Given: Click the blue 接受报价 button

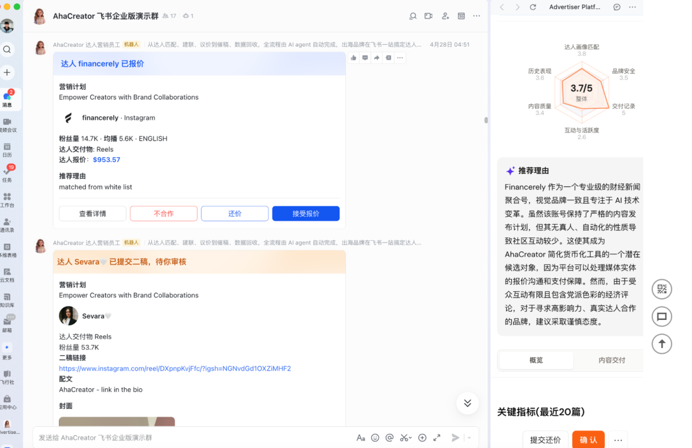Looking at the screenshot, I should coord(306,213).
